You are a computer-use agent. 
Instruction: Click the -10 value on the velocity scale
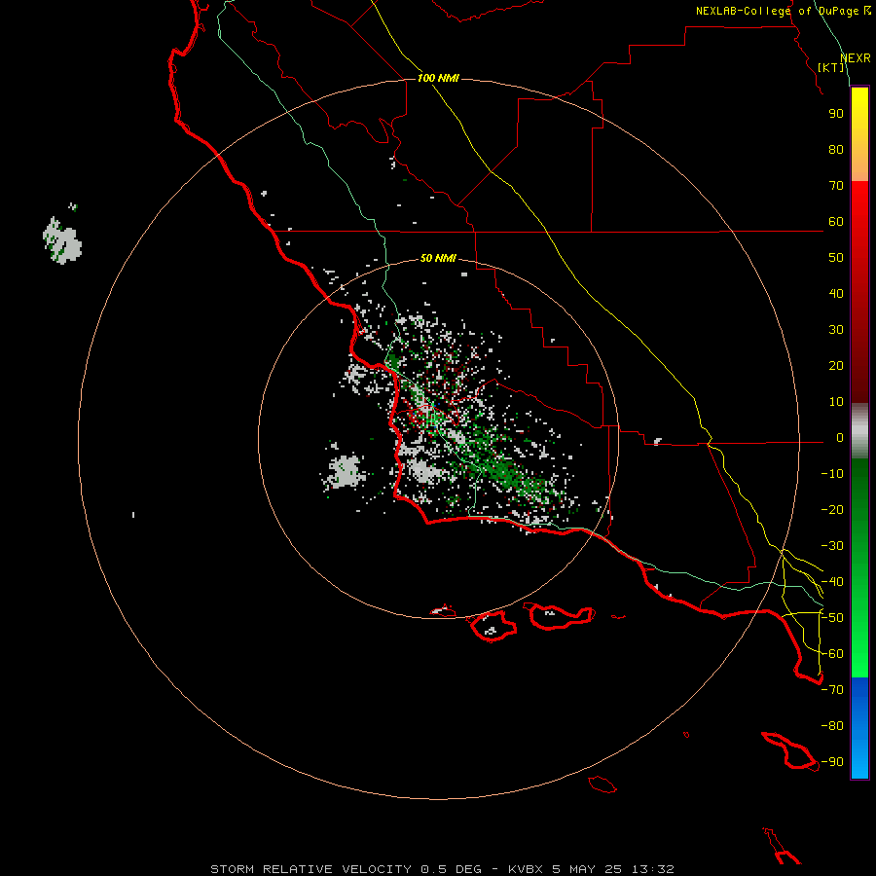(x=832, y=474)
